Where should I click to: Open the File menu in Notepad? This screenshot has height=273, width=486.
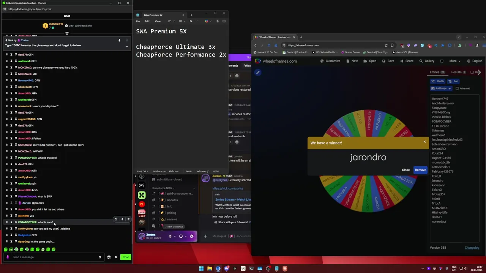pos(138,21)
